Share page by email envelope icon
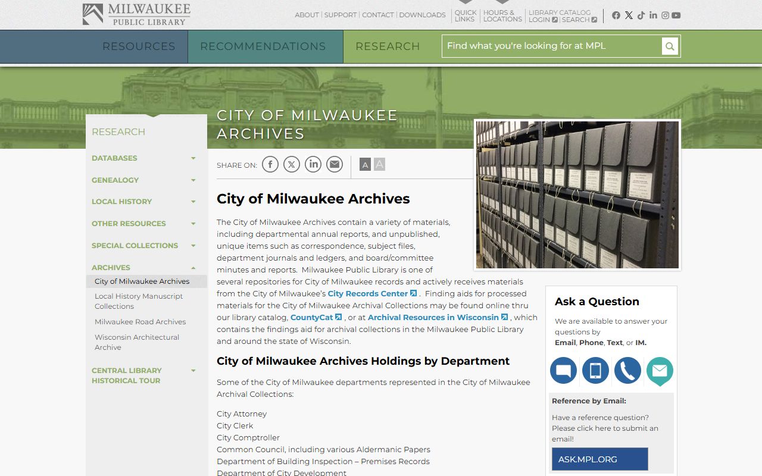 335,164
